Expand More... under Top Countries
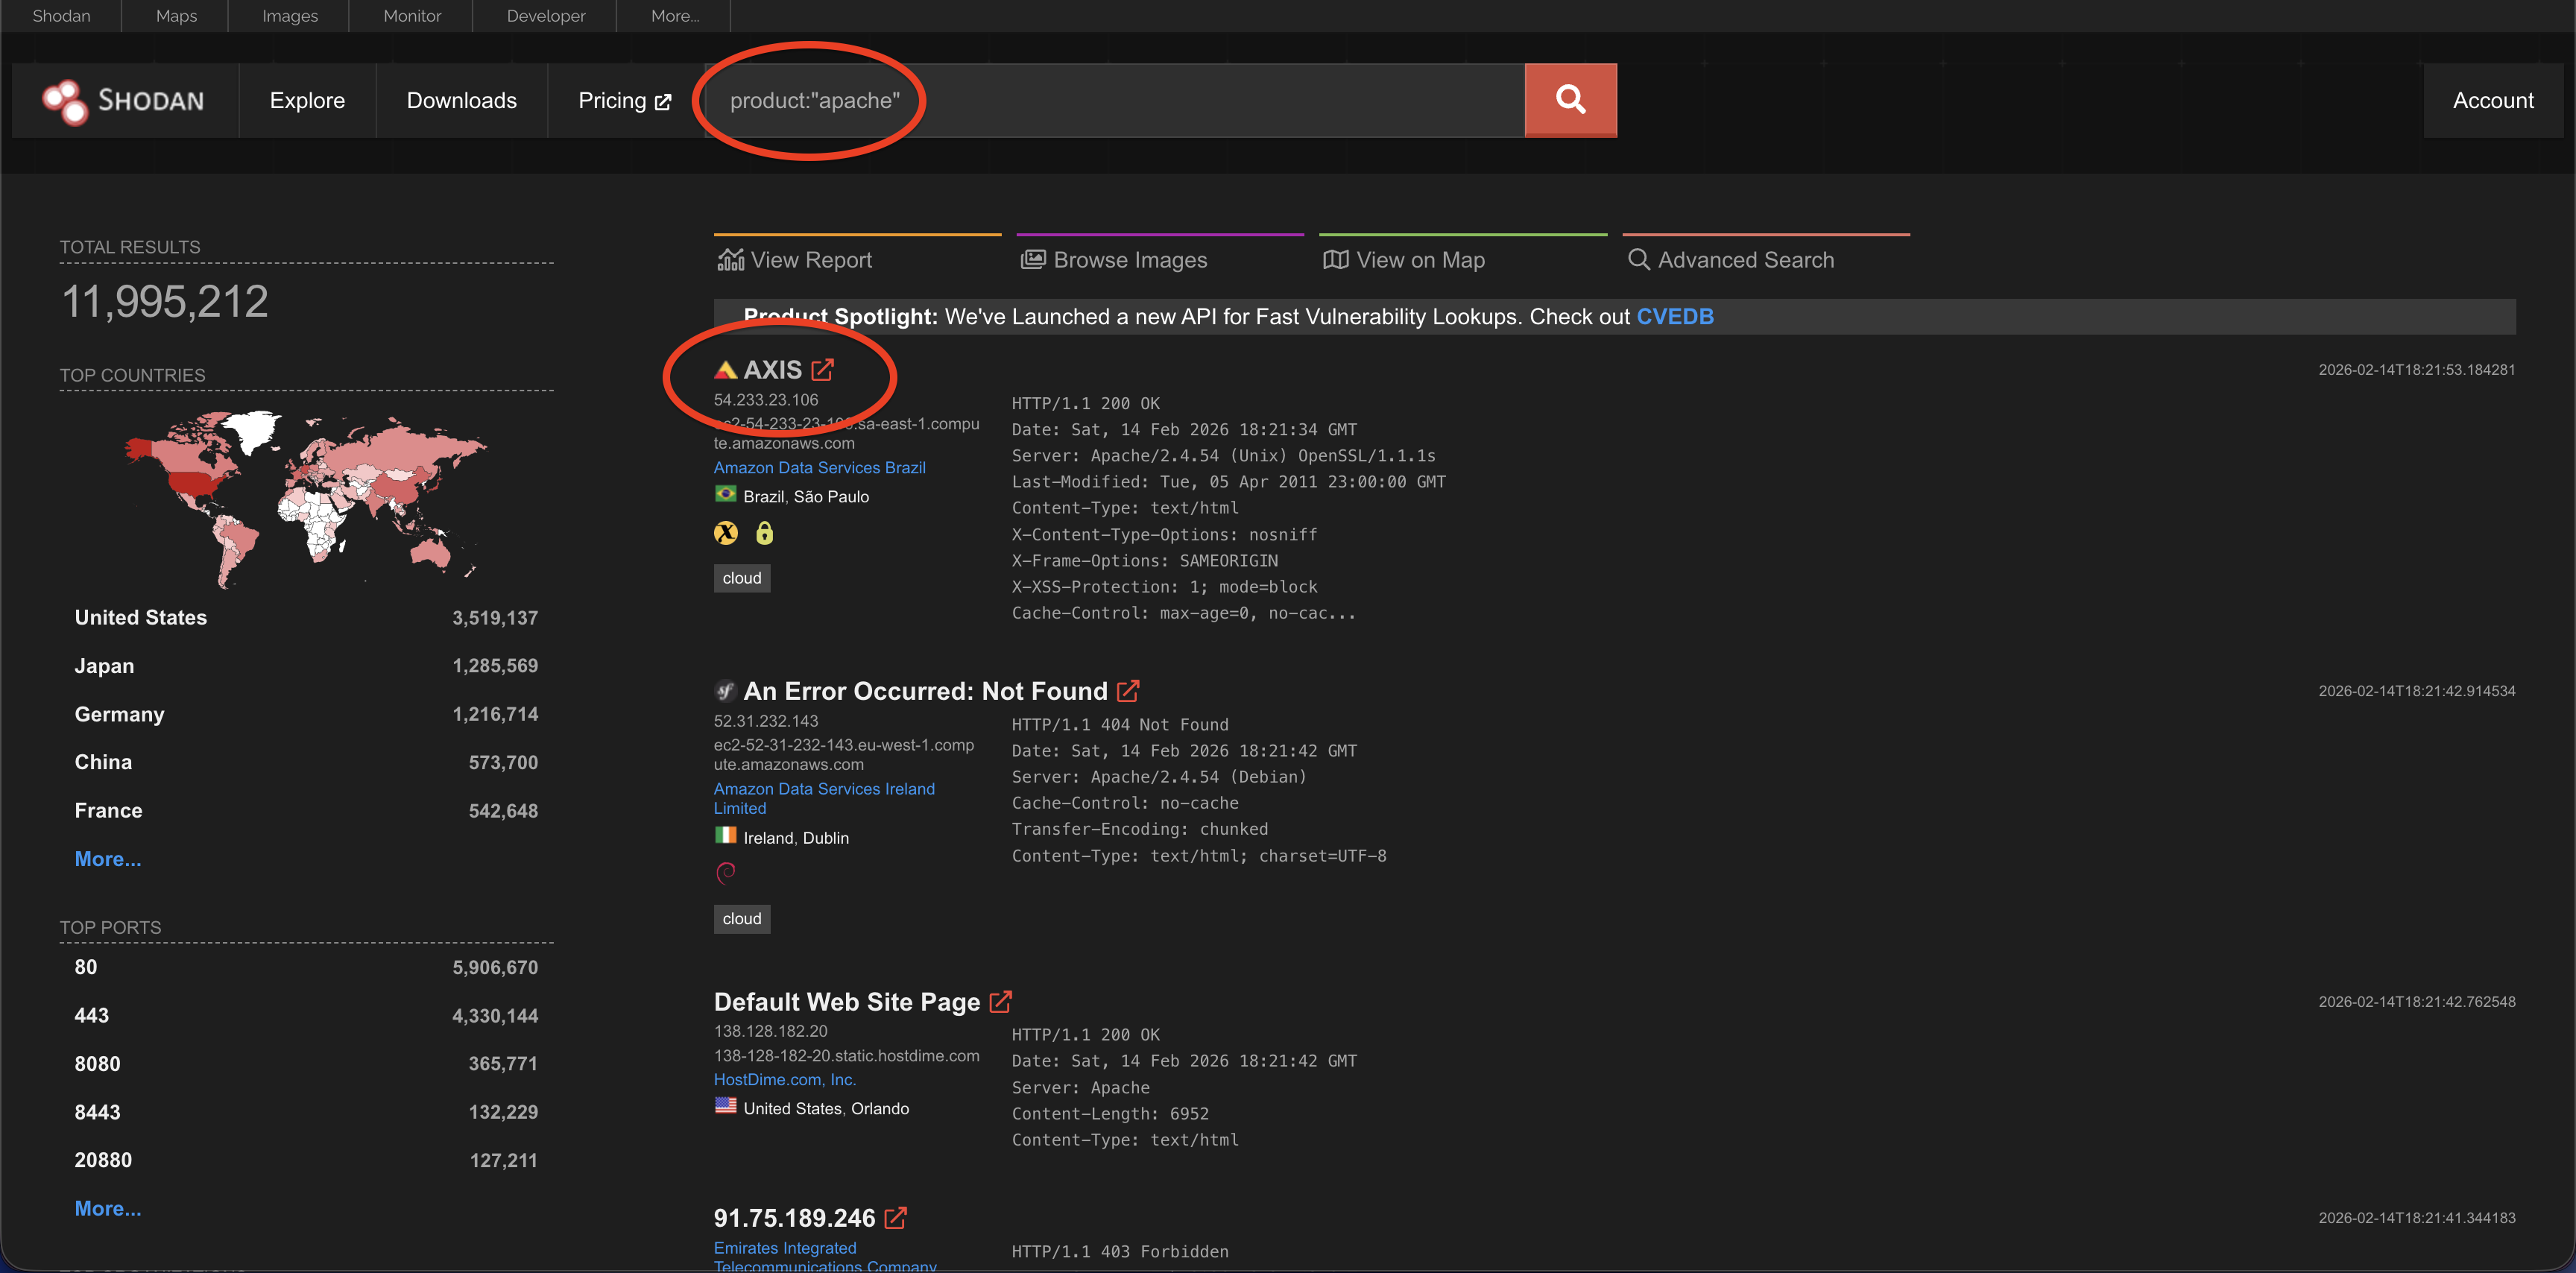 pyautogui.click(x=108, y=859)
